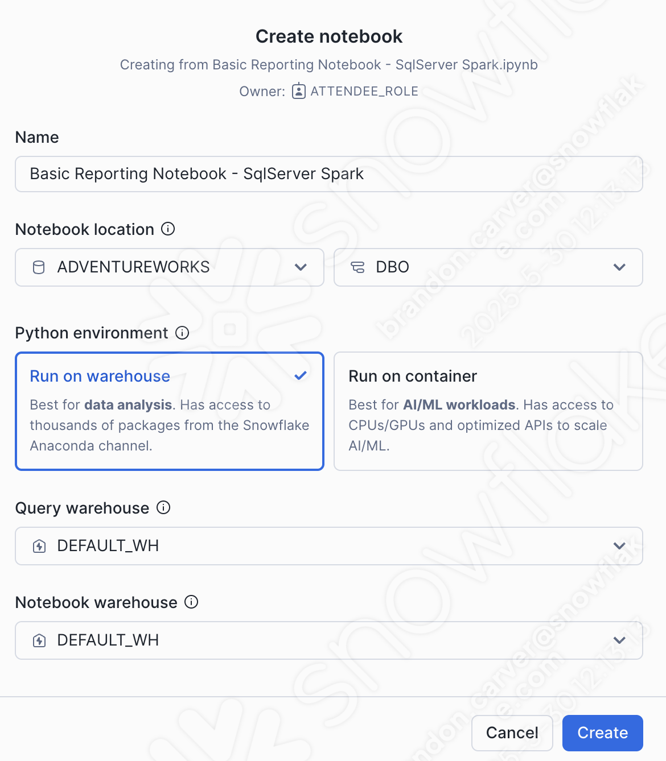Click the Create button
Screen dimensions: 666x761
602,733
